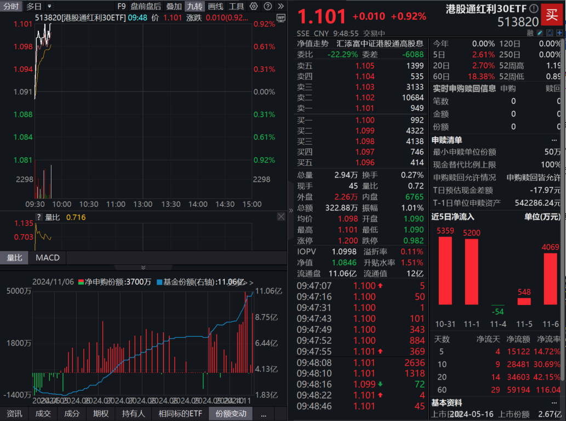Toggle 九转 nine-turn indicator on the chart
This screenshot has height=421, width=566.
[x=193, y=7]
